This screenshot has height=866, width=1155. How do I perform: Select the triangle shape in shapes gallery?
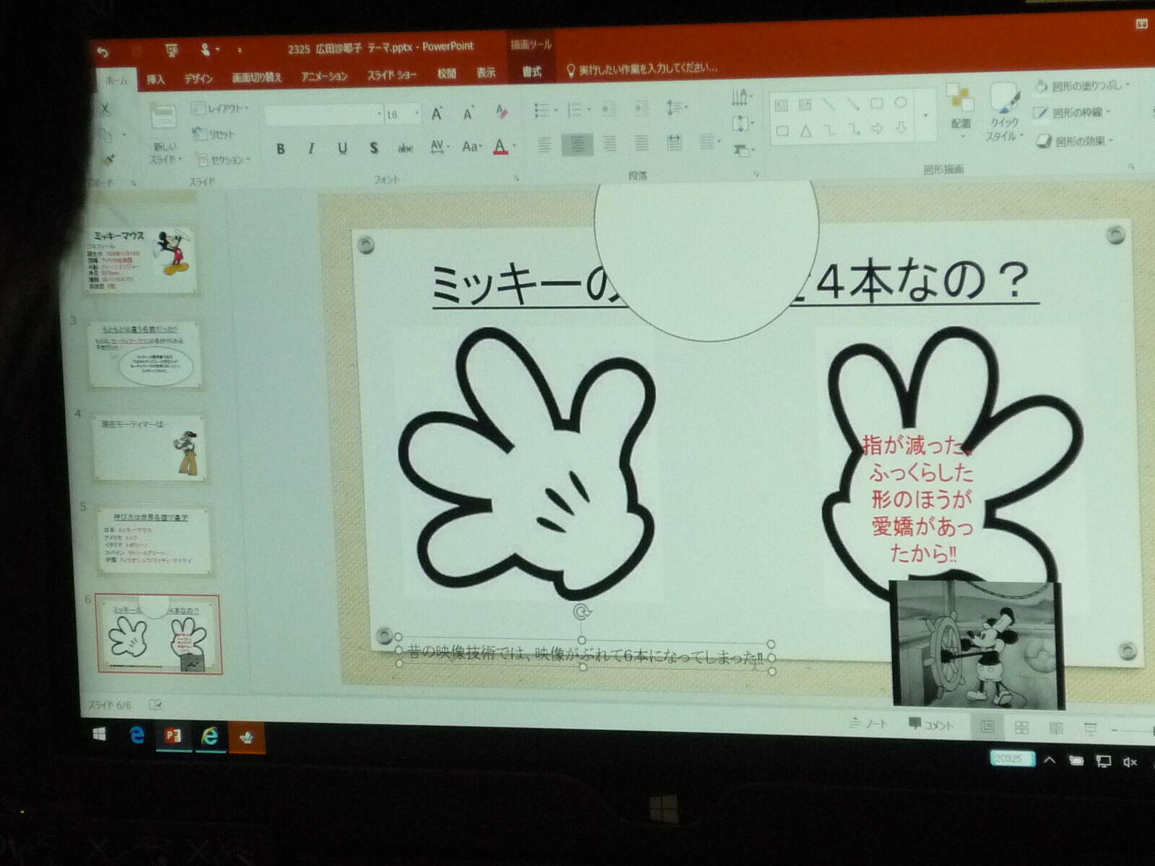coord(806,131)
